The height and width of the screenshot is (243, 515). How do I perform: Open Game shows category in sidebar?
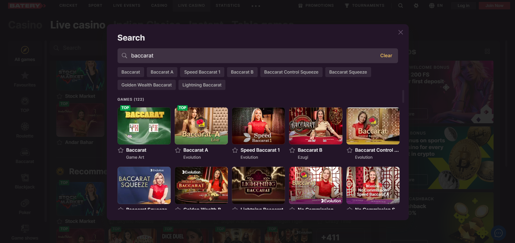tap(25, 233)
